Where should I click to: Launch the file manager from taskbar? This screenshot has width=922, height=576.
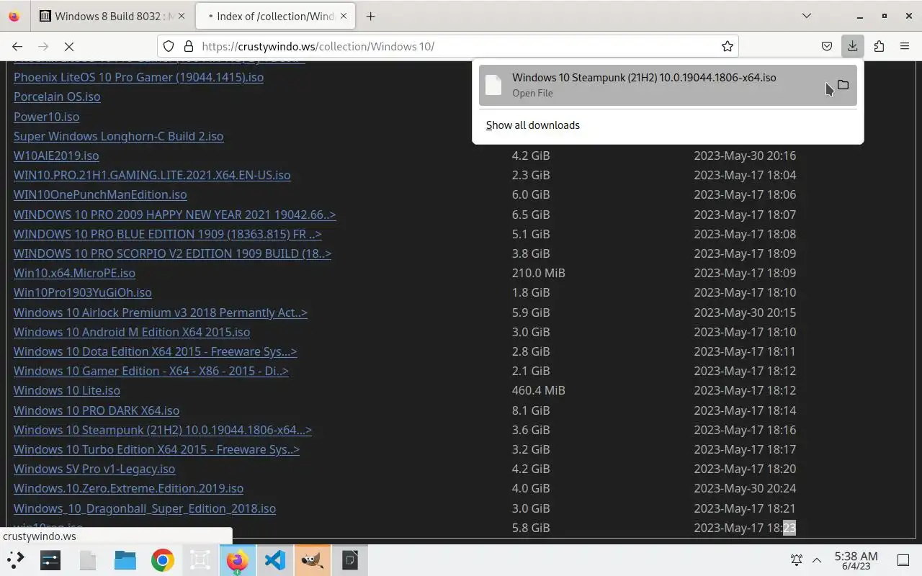(x=125, y=560)
